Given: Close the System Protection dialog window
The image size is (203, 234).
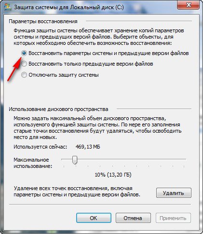Looking at the screenshot, I should coord(189,5).
